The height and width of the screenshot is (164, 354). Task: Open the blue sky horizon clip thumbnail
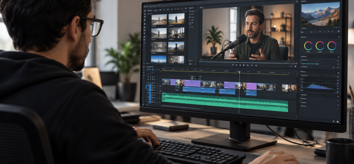pyautogui.click(x=158, y=59)
